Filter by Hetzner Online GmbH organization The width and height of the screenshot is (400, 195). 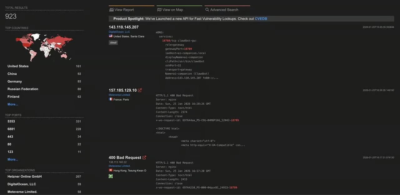24,177
